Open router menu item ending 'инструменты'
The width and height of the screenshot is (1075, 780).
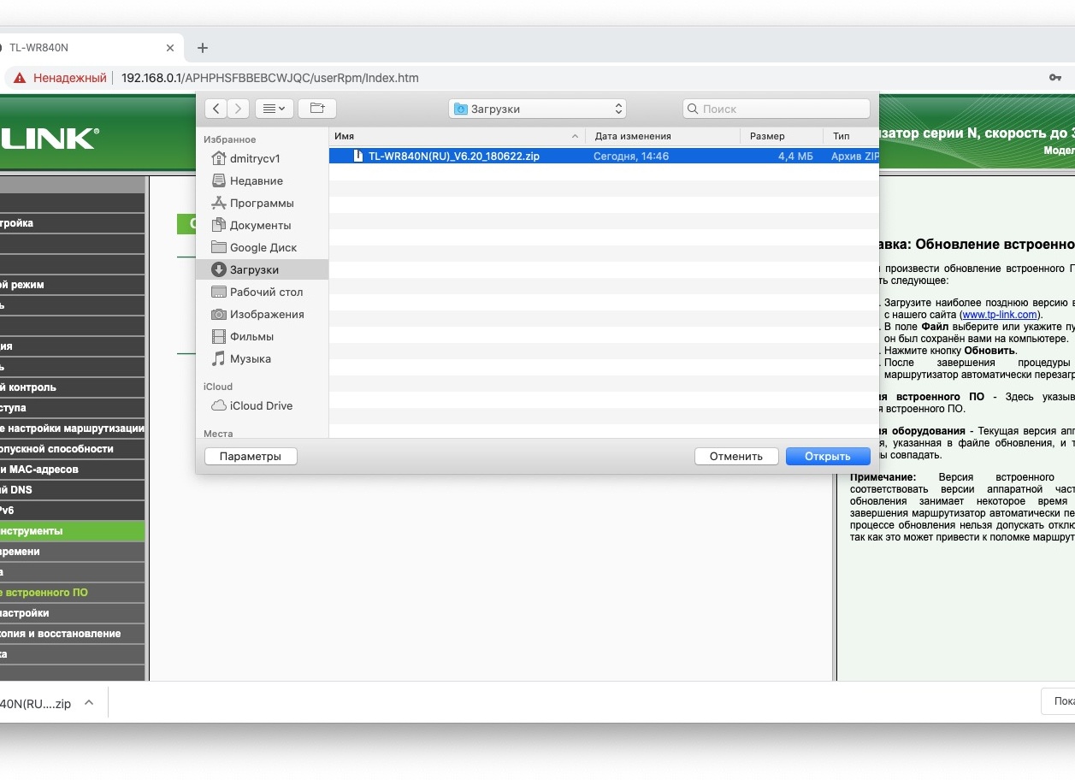click(72, 531)
